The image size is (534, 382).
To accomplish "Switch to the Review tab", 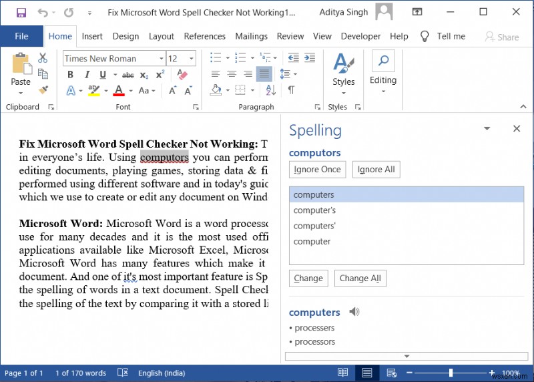I will coord(290,36).
